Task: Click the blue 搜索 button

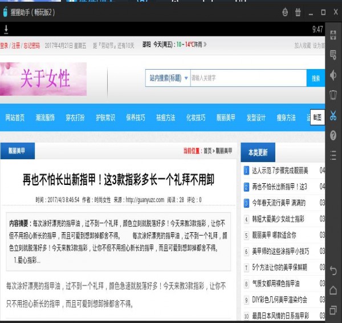Action: [316, 78]
